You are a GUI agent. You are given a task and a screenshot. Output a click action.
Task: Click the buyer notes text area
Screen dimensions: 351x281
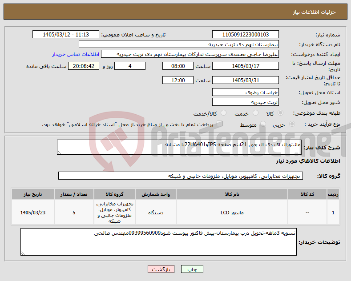[158, 242]
